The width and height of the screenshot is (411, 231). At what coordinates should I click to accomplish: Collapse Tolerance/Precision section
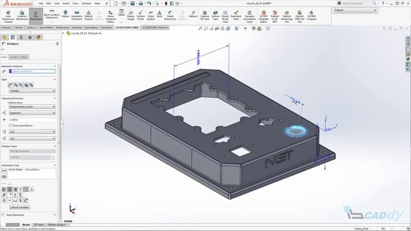[55, 98]
